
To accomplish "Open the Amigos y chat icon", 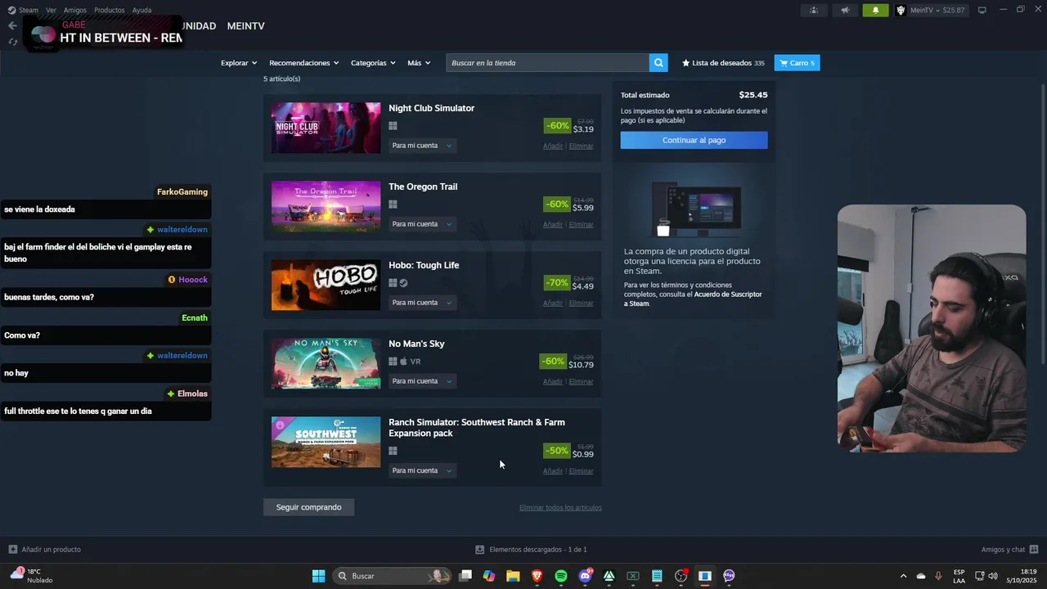I will click(x=1034, y=550).
